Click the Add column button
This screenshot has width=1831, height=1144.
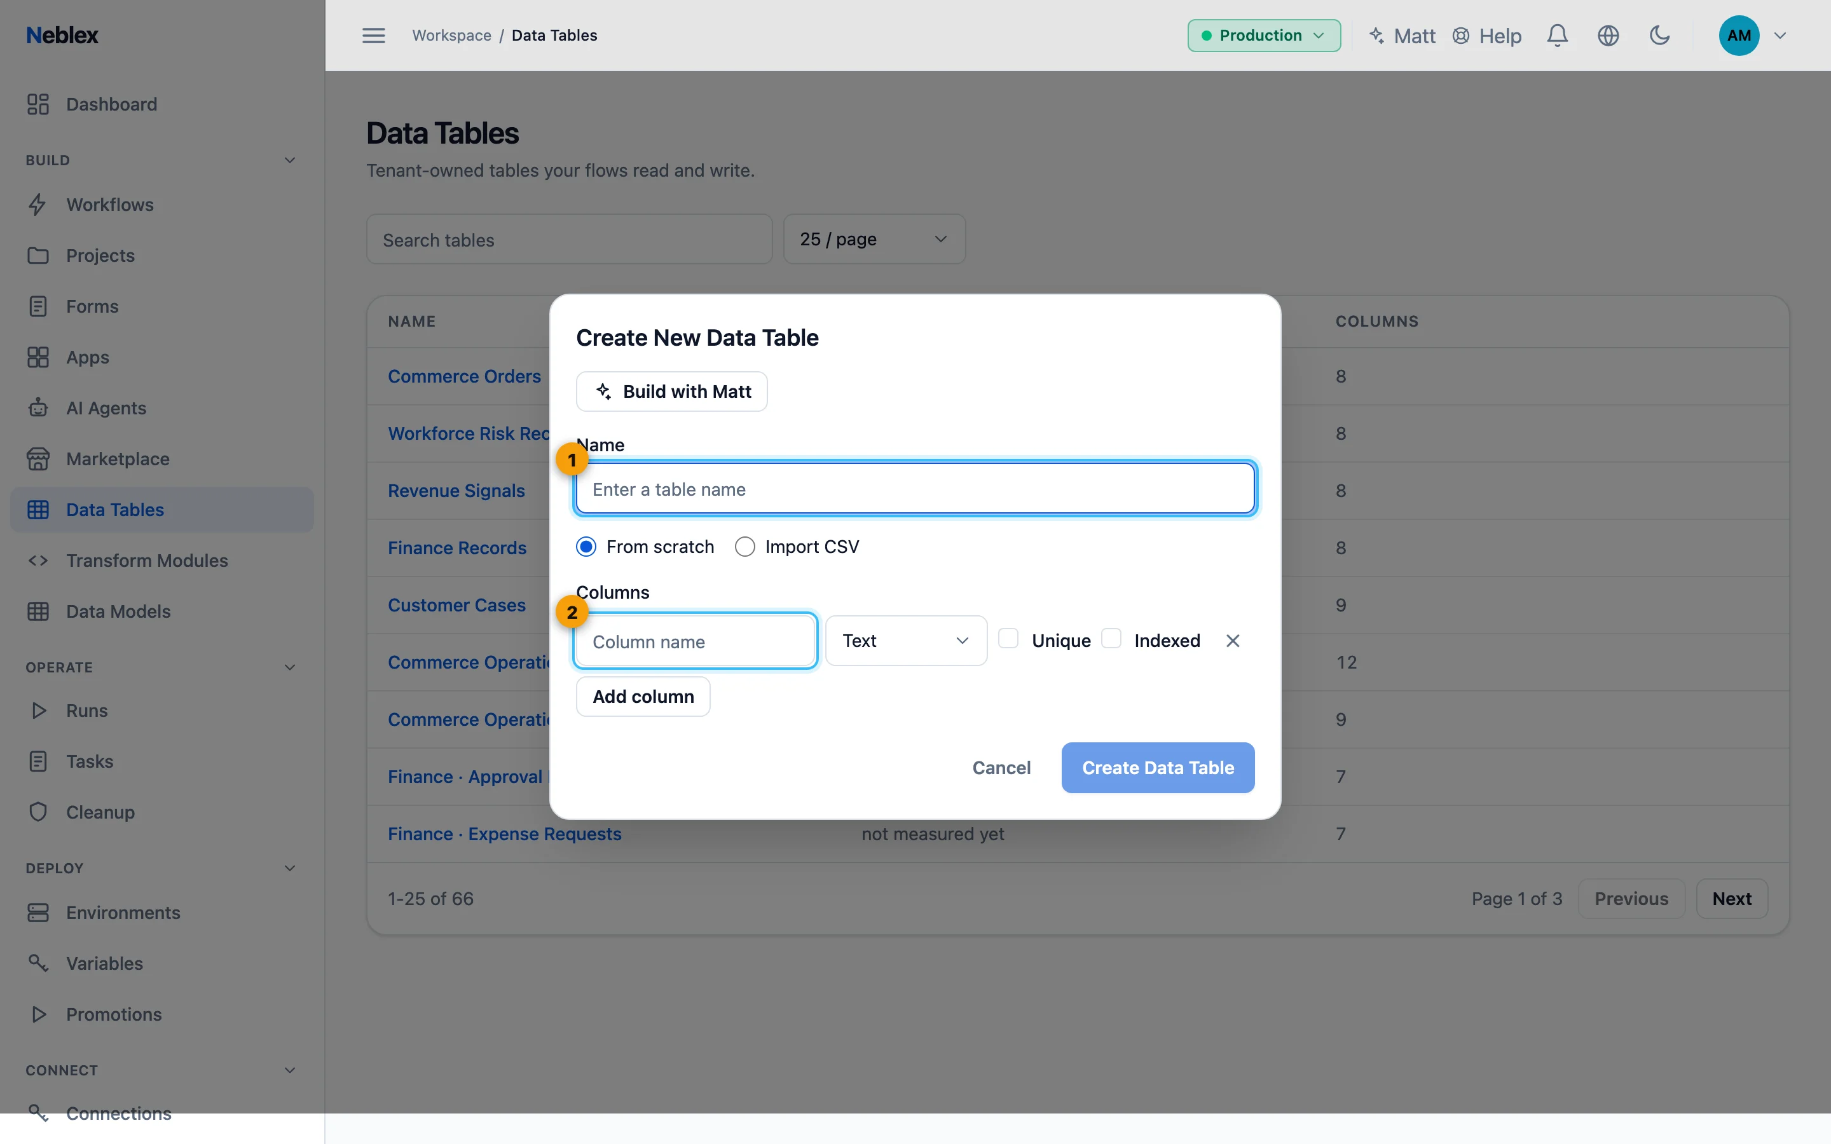click(643, 696)
